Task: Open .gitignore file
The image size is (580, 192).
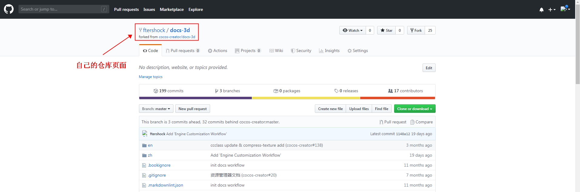Action: tap(157, 175)
